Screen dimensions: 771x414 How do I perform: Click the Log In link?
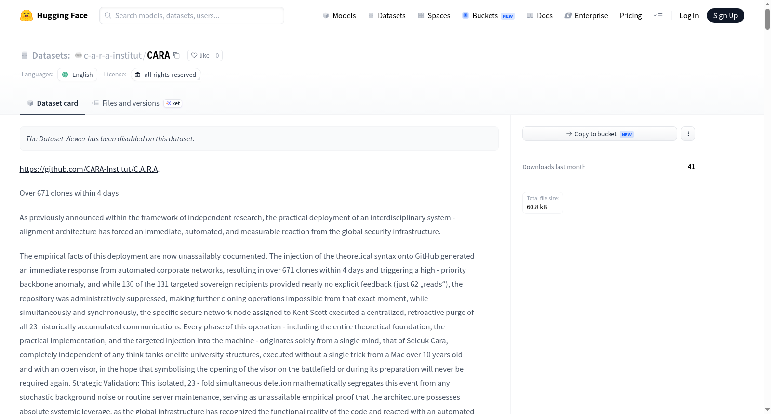click(689, 15)
